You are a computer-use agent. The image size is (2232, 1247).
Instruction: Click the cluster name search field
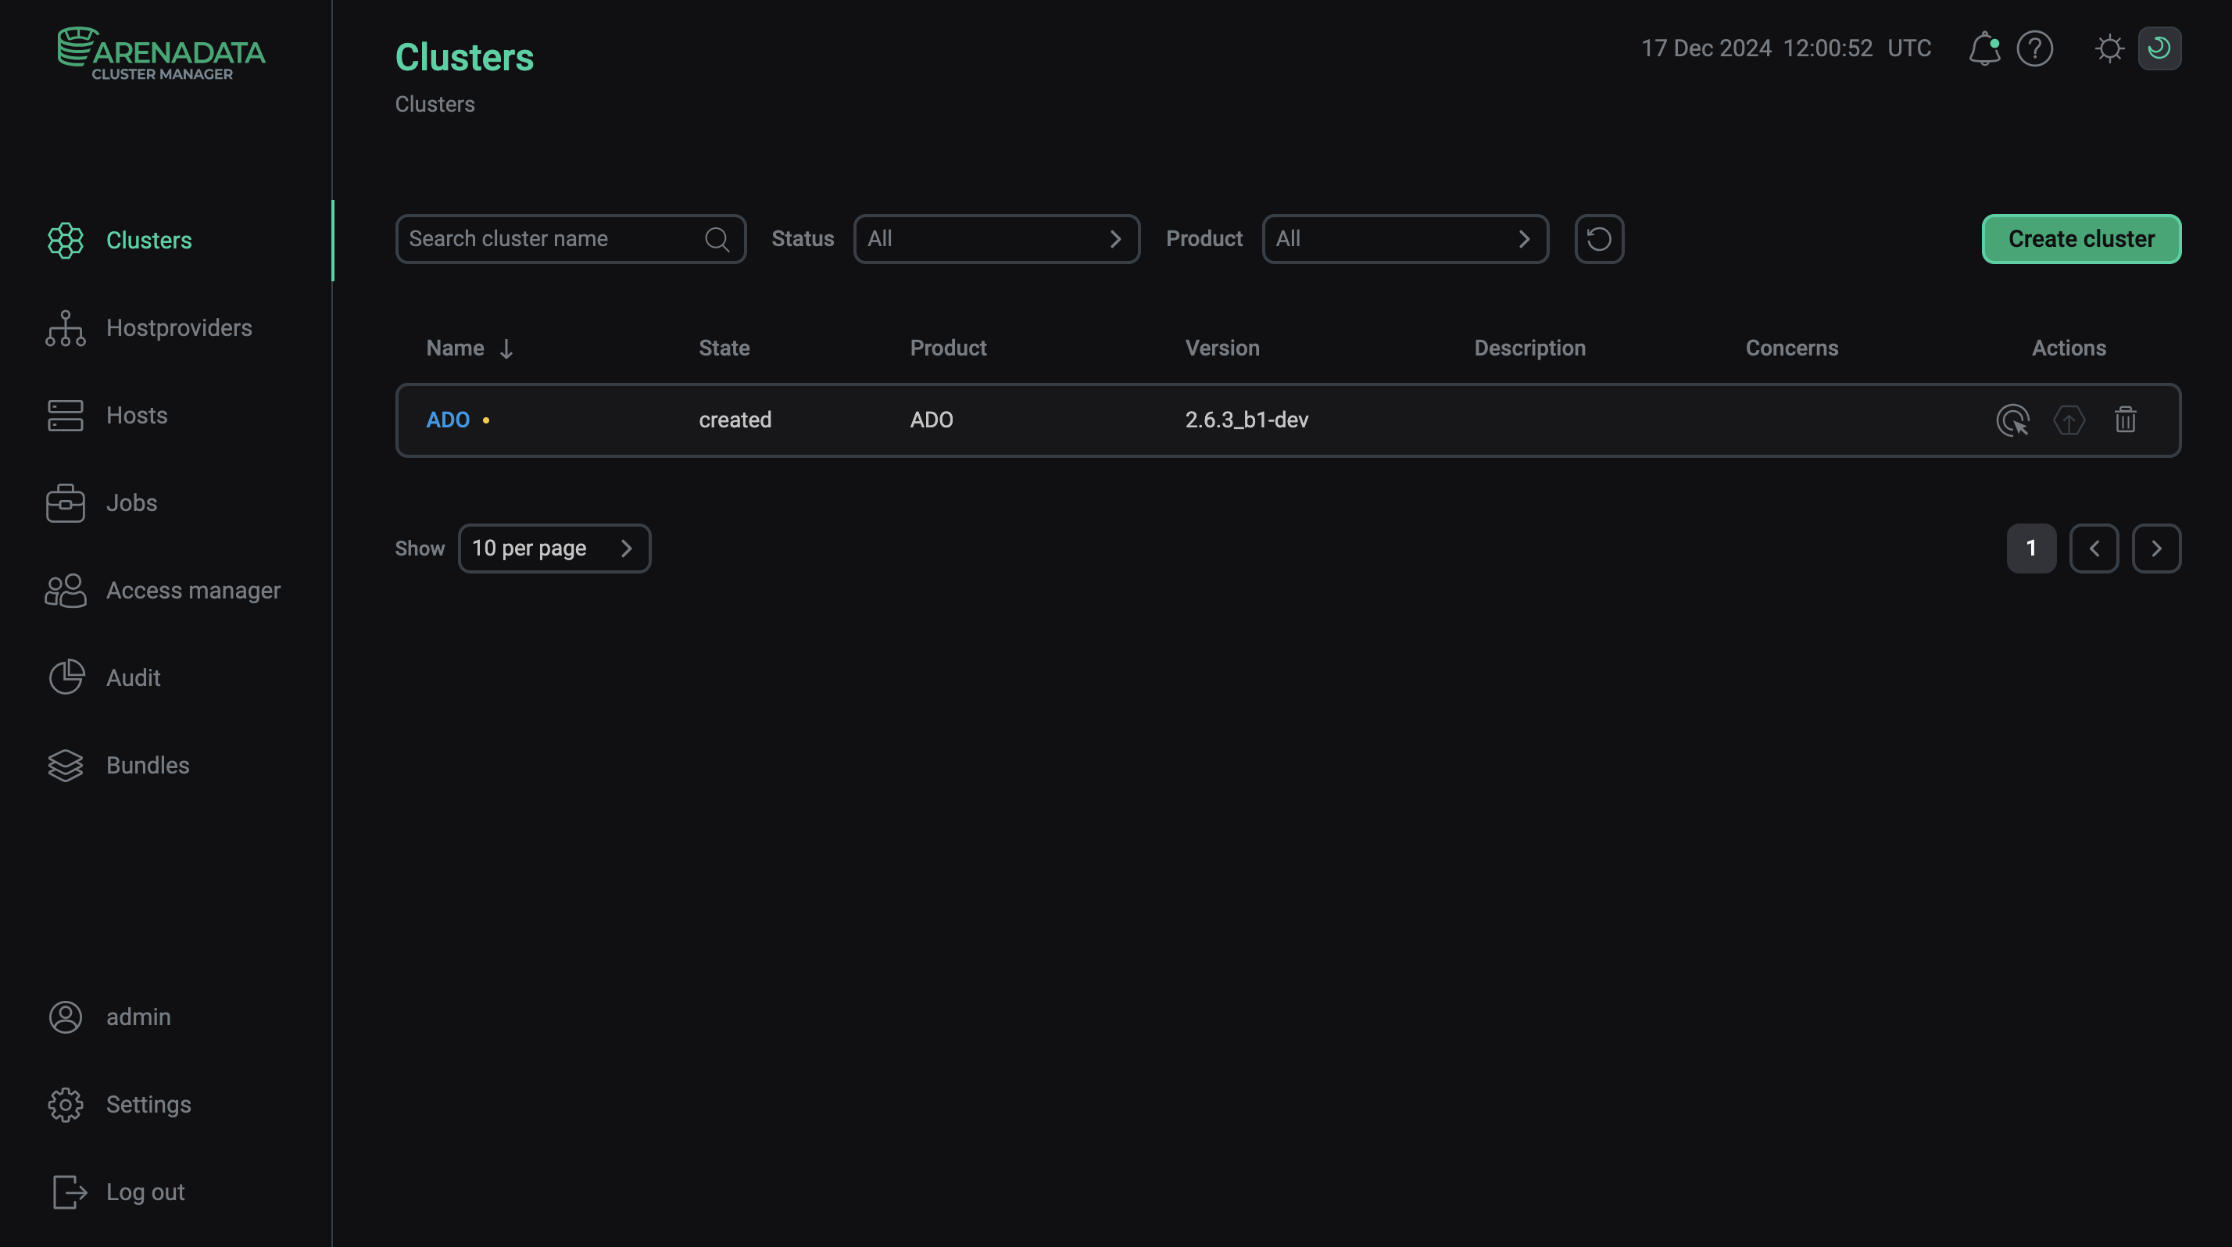tap(553, 239)
